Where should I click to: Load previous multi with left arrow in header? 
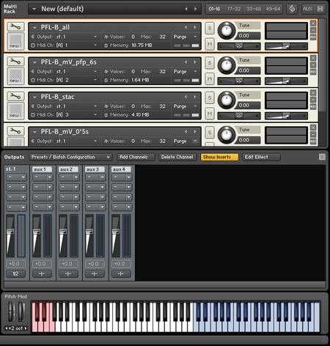click(186, 9)
